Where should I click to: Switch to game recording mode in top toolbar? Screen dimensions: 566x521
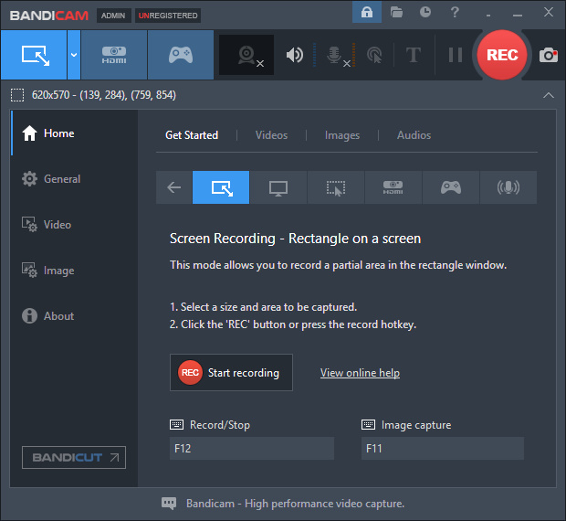(x=181, y=55)
